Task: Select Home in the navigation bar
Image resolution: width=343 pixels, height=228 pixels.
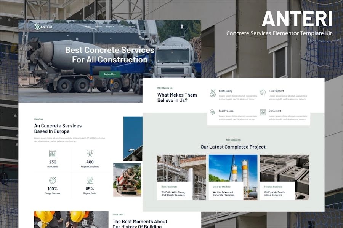Action: click(x=88, y=27)
